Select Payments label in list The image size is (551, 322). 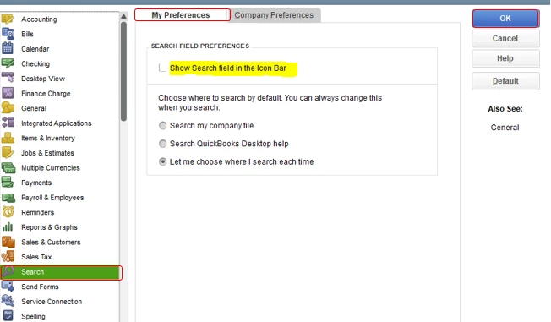pyautogui.click(x=36, y=183)
